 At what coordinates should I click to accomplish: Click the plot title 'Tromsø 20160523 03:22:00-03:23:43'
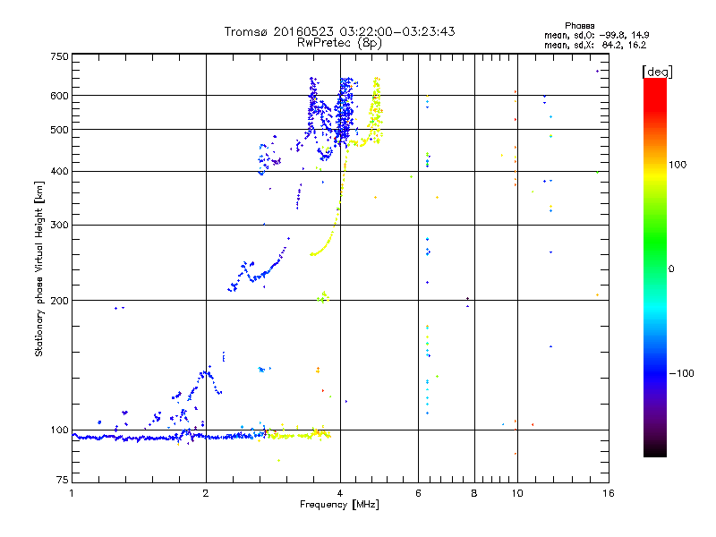coord(339,31)
